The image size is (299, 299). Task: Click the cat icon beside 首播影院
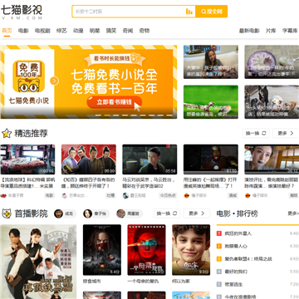tap(7, 213)
